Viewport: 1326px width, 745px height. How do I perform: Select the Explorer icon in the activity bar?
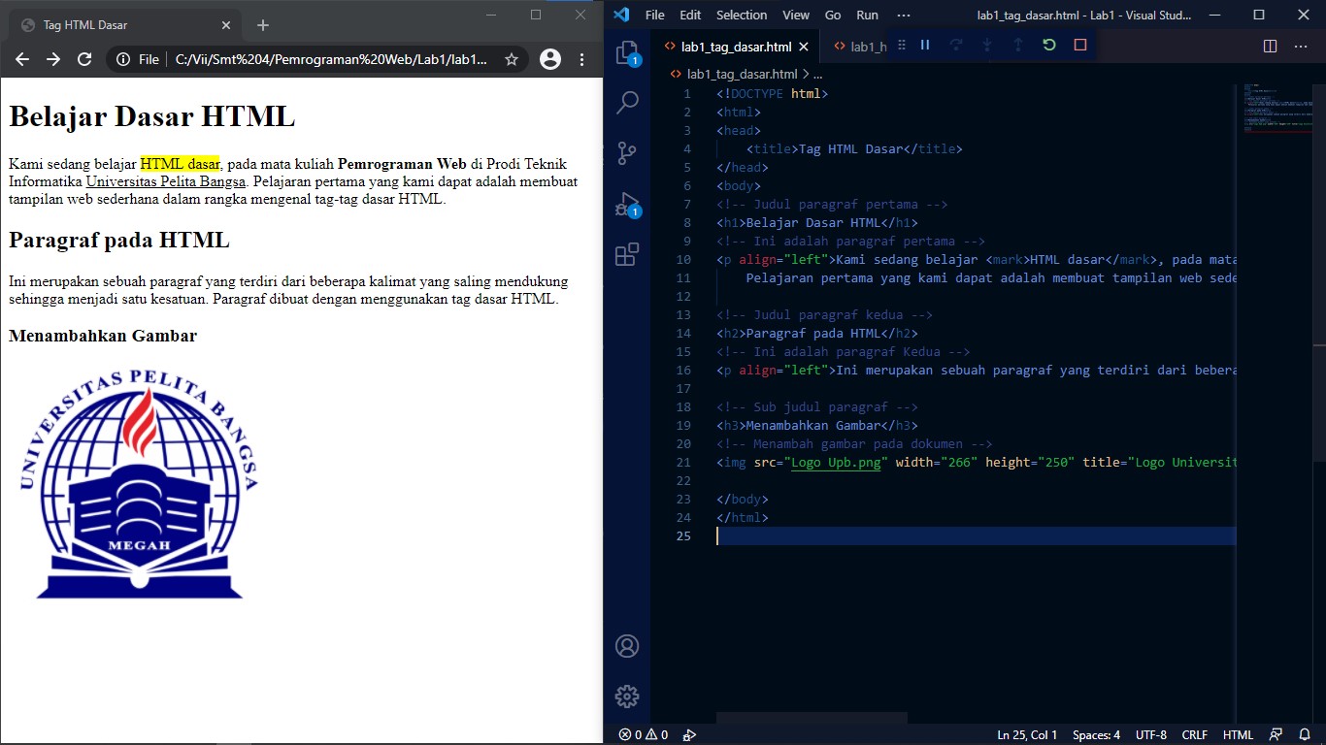pyautogui.click(x=626, y=55)
